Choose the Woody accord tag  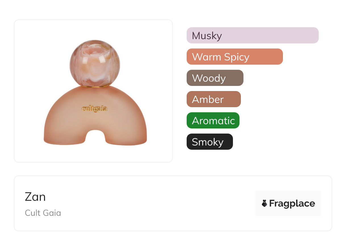(x=215, y=78)
